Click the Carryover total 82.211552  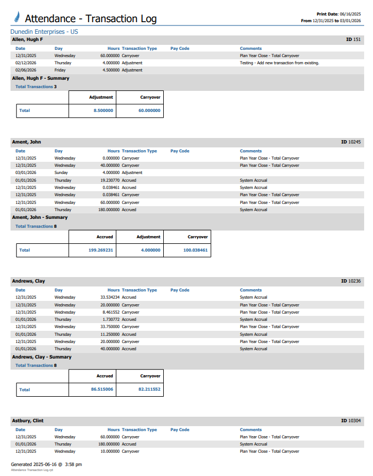[x=149, y=390]
